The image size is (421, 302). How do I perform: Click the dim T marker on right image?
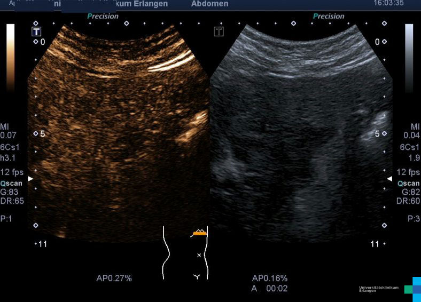(218, 31)
